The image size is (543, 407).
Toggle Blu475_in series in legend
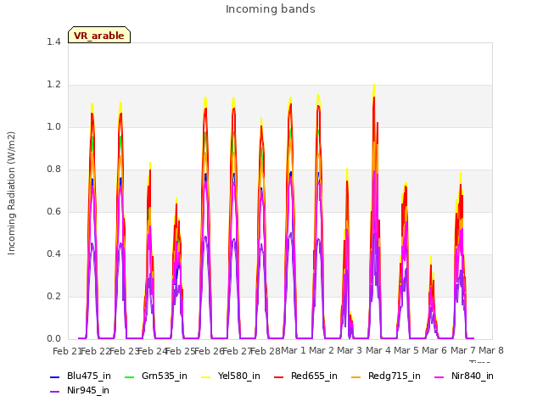(81, 376)
